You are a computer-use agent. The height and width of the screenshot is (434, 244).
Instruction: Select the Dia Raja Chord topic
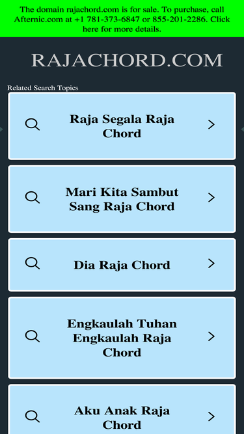click(x=122, y=265)
